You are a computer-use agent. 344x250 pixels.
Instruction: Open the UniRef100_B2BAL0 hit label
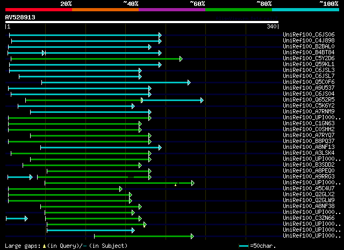click(309, 47)
